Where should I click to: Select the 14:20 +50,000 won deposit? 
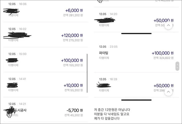136,20
